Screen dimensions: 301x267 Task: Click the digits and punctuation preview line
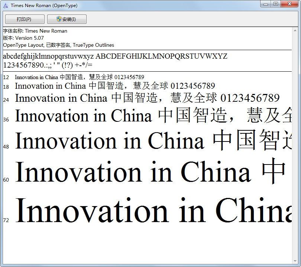click(x=48, y=65)
